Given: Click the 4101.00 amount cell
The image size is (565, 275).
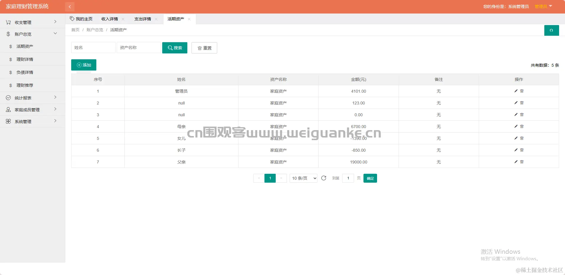Looking at the screenshot, I should coord(358,91).
